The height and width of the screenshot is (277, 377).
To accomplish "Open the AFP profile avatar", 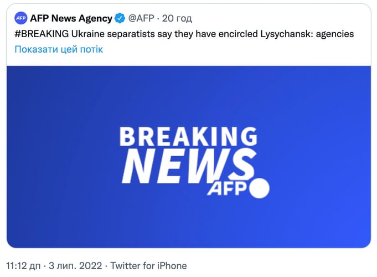I will click(x=21, y=18).
